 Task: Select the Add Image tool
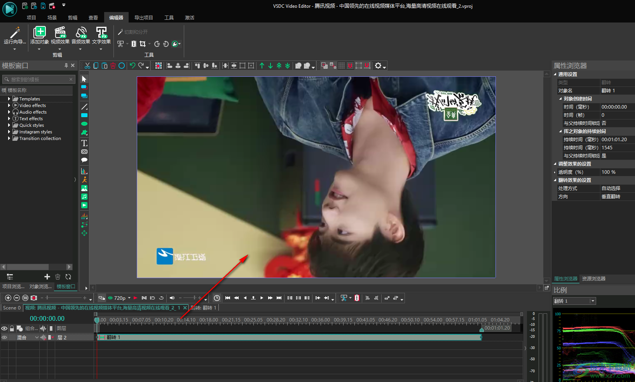pos(84,188)
